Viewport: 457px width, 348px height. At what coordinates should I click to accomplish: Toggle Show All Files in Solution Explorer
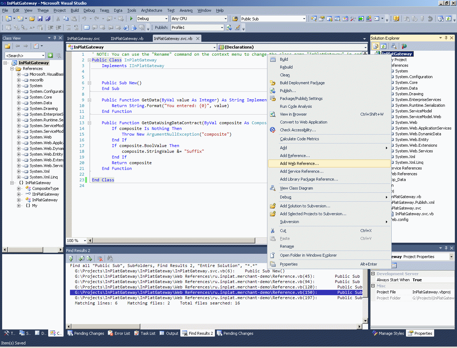coord(376,46)
